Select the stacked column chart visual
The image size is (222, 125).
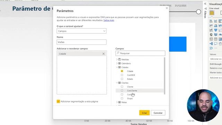[x=216, y=21]
